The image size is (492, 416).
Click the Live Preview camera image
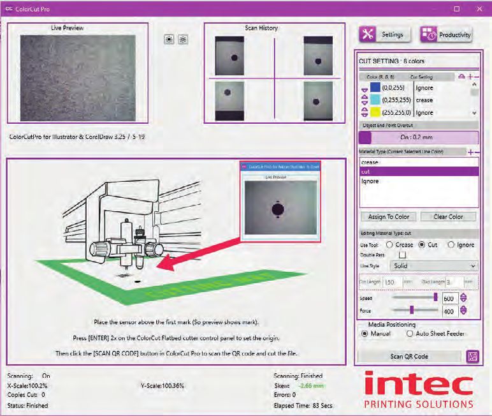tap(78, 78)
